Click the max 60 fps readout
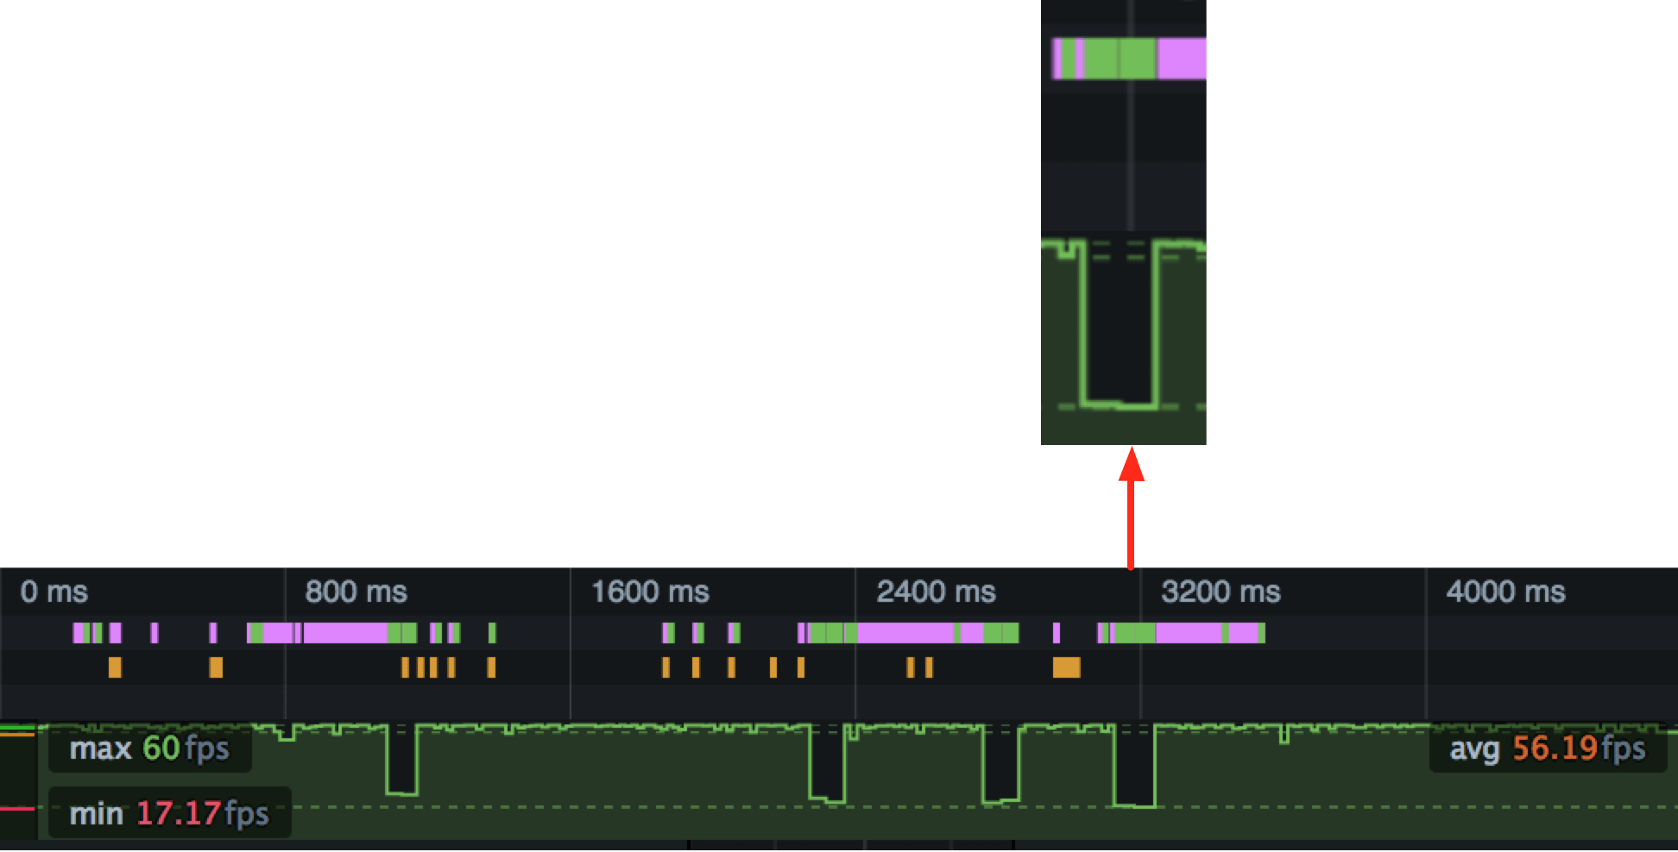Image resolution: width=1678 pixels, height=852 pixels. coord(149,749)
